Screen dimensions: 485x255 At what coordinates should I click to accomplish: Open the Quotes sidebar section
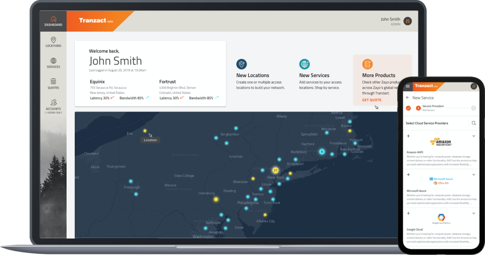(53, 84)
